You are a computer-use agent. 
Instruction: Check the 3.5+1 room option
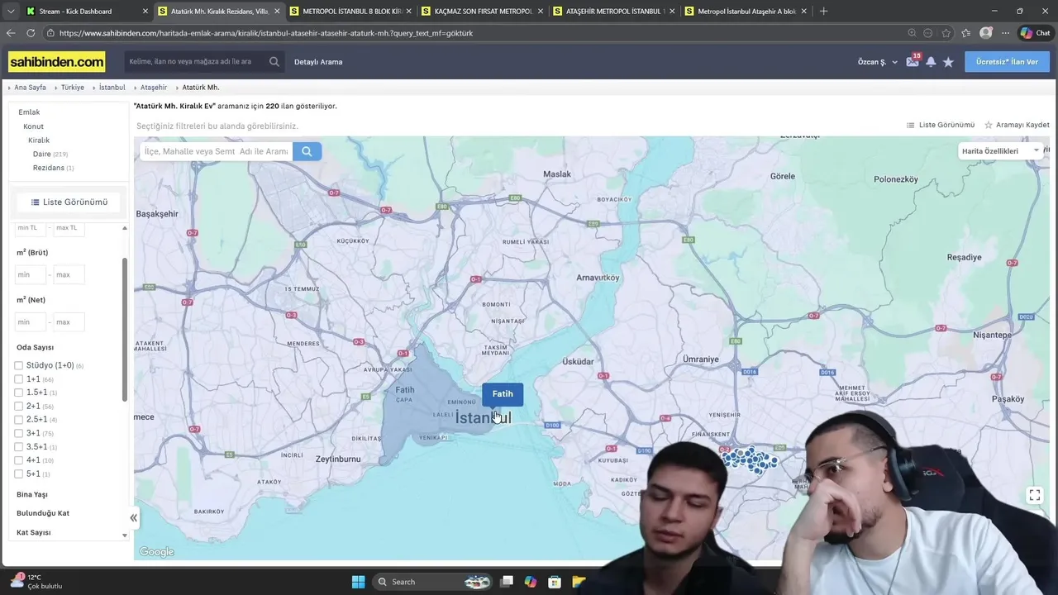tap(19, 447)
